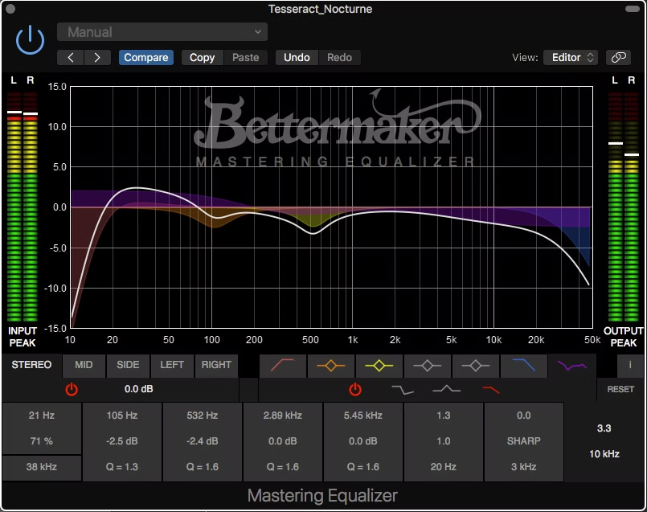Click the 38 kHz low-pass value
The height and width of the screenshot is (512, 647).
(x=42, y=467)
